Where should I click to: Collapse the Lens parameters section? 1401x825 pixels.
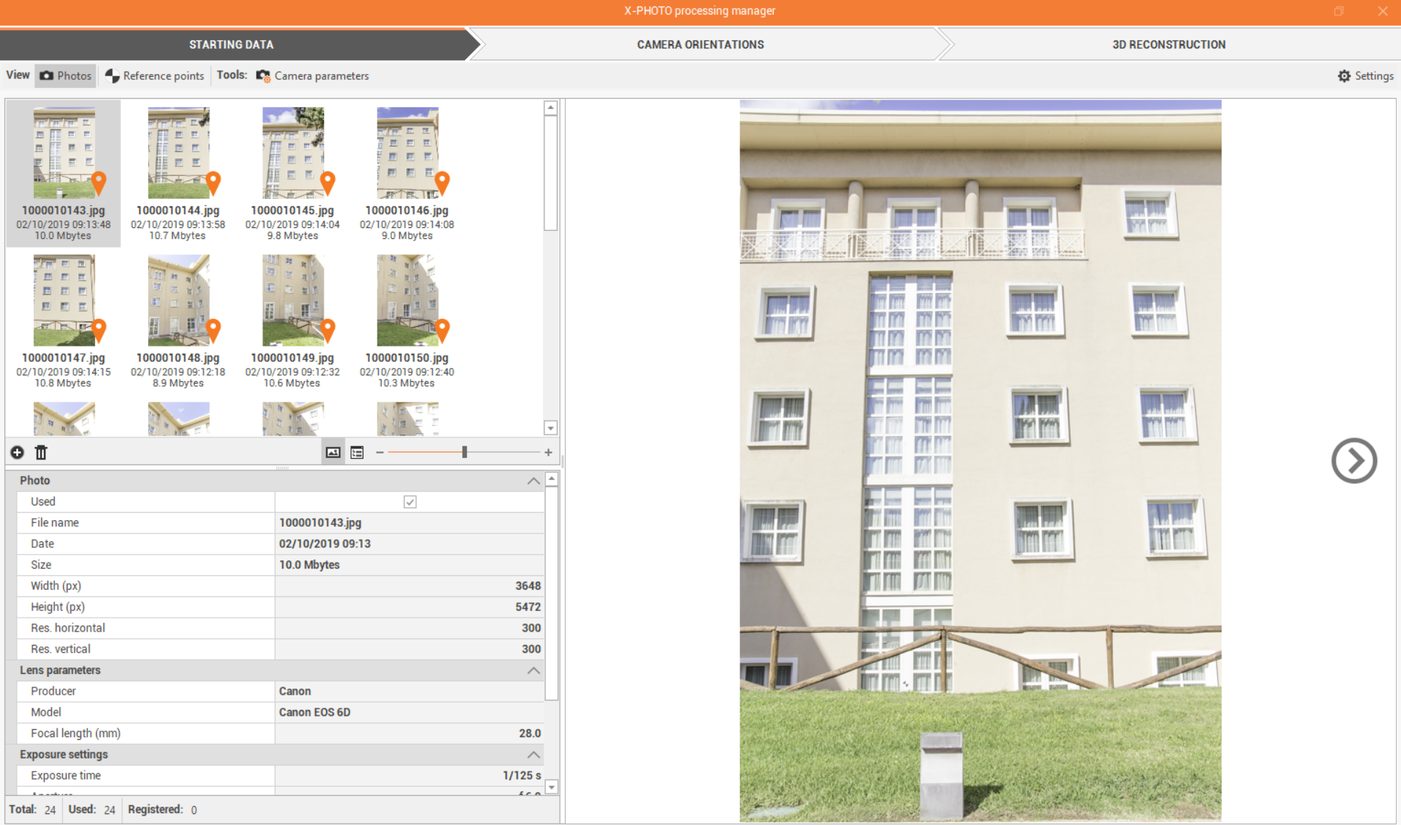coord(533,670)
